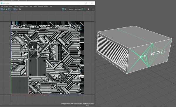The image size is (176, 107).
Task: Select bordered horizontal-strips shell near bottom center
Action: [x=48, y=86]
